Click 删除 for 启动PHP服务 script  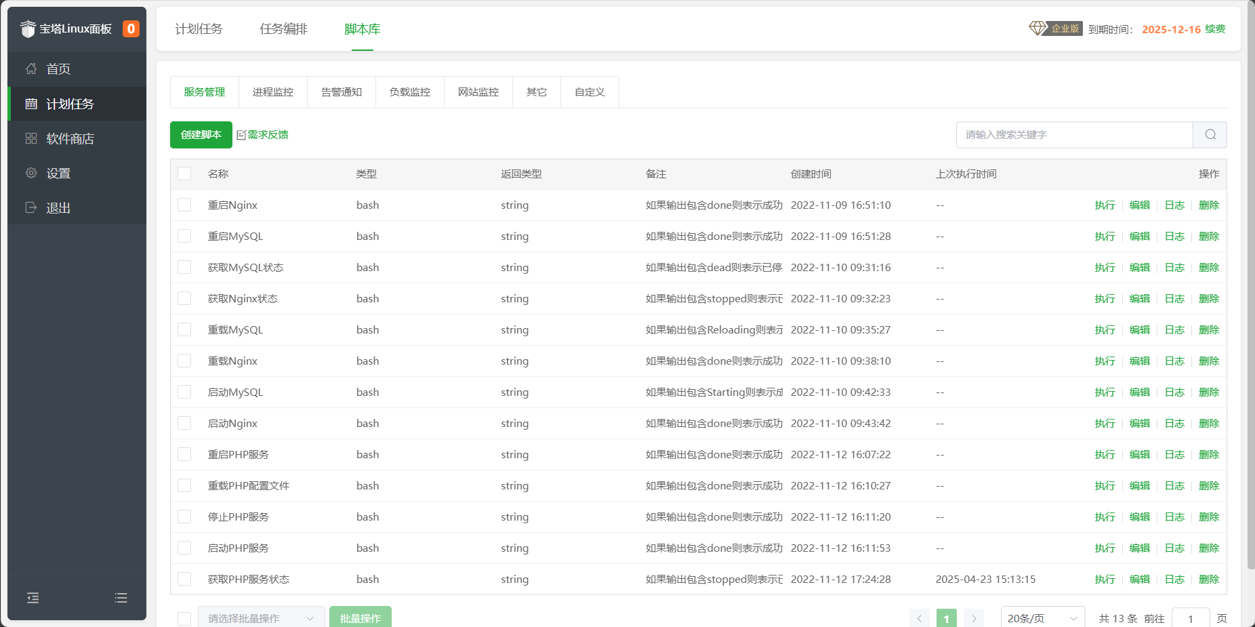pyautogui.click(x=1209, y=548)
